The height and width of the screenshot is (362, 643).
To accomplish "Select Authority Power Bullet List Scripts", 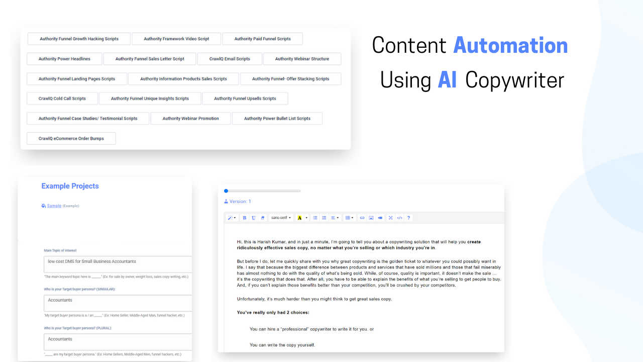I will click(x=277, y=119).
